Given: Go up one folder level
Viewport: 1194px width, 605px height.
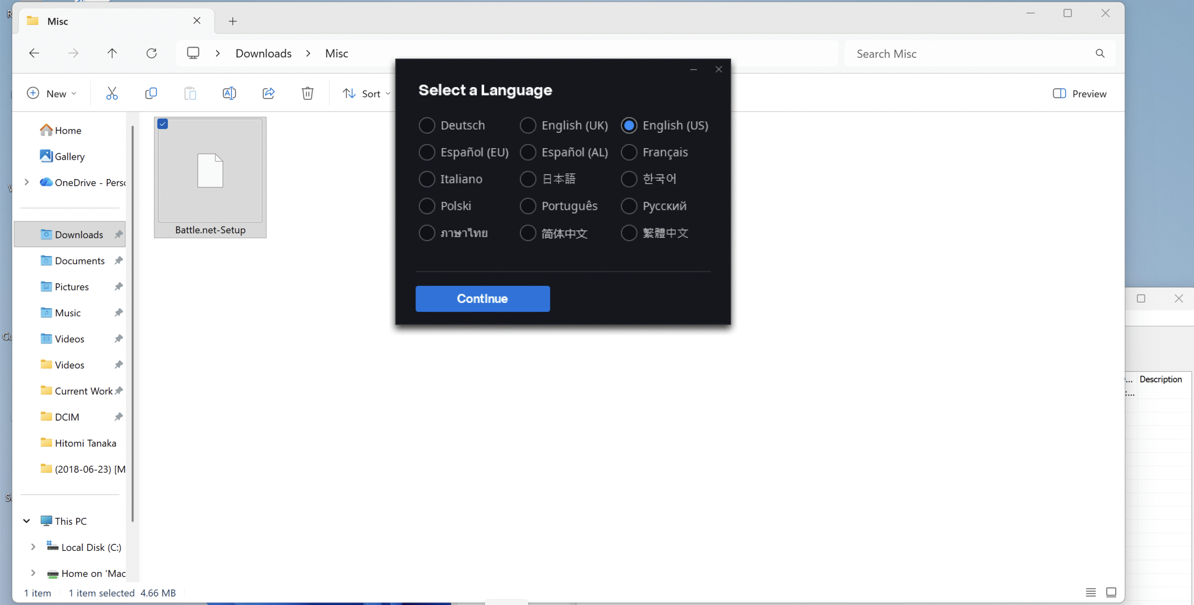Looking at the screenshot, I should coord(112,54).
